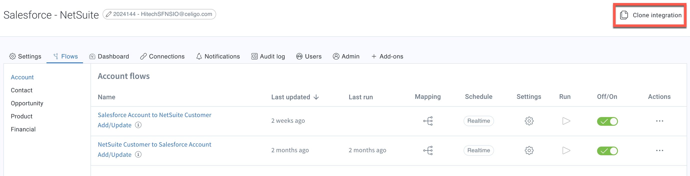The width and height of the screenshot is (690, 176).
Task: Open mapping for NetSuite Customer to Salesforce Account
Action: point(428,150)
